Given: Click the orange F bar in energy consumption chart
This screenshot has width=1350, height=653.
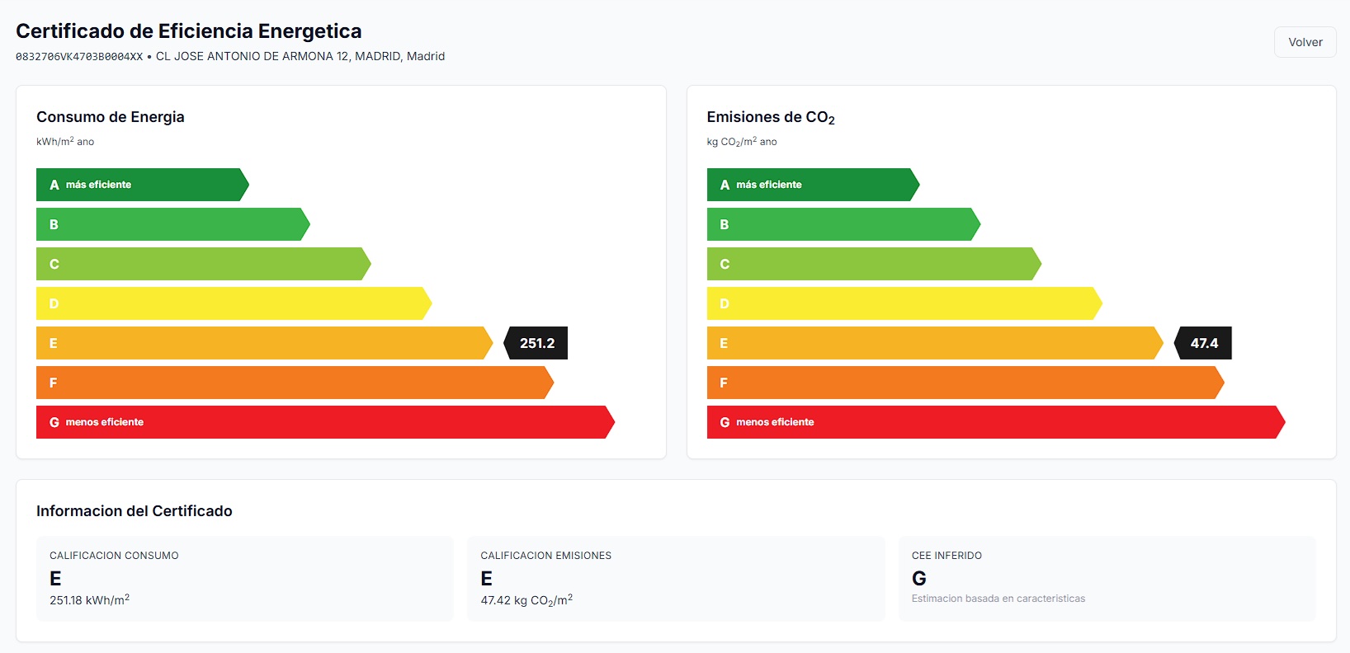Looking at the screenshot, I should 293,383.
